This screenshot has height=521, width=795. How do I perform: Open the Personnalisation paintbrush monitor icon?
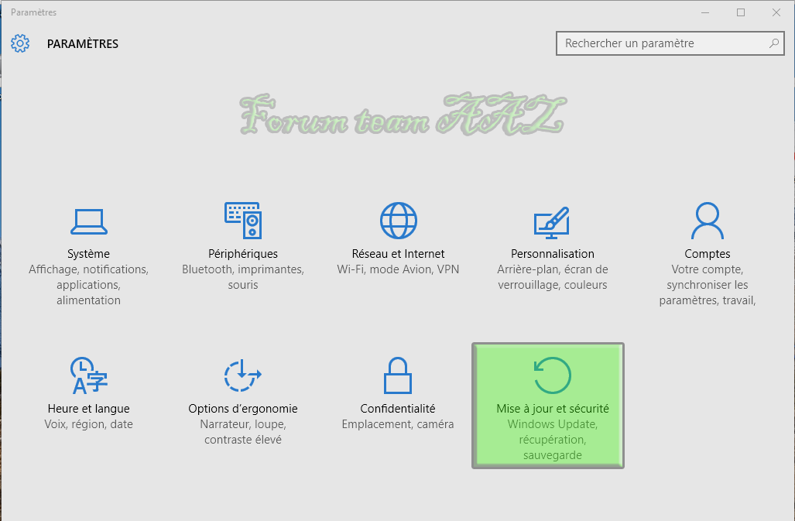click(x=552, y=222)
